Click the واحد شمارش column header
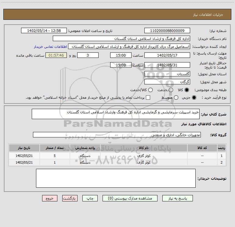The width and height of the screenshot is (235, 227). [85, 148]
